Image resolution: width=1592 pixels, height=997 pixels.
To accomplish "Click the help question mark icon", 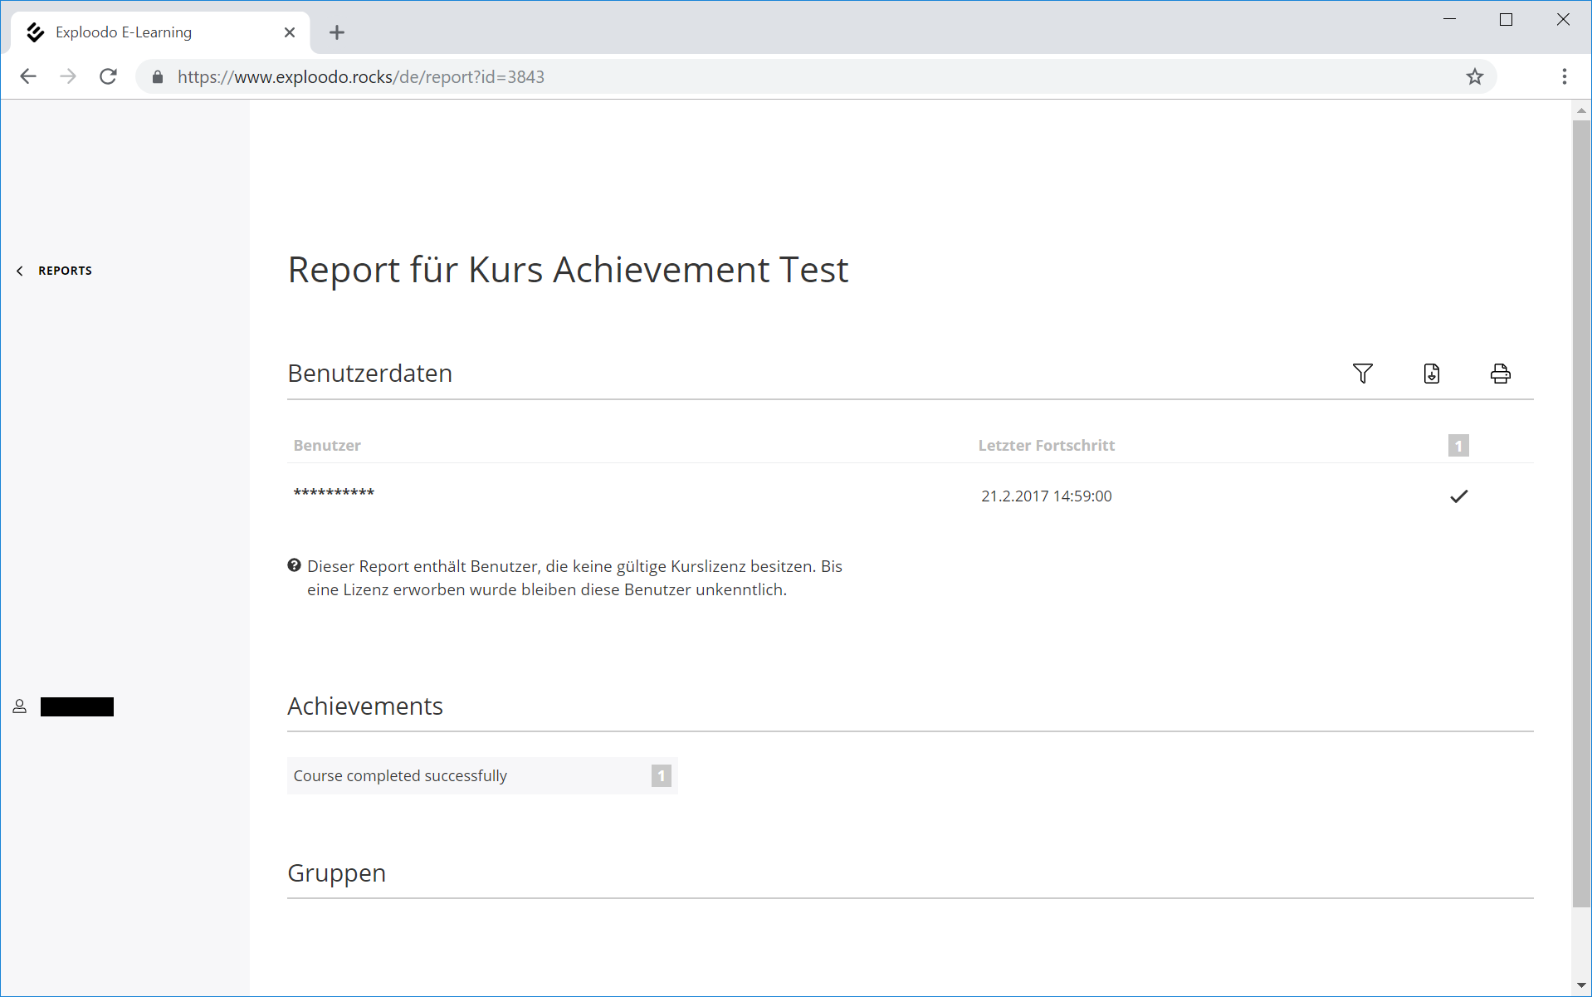I will coord(294,566).
